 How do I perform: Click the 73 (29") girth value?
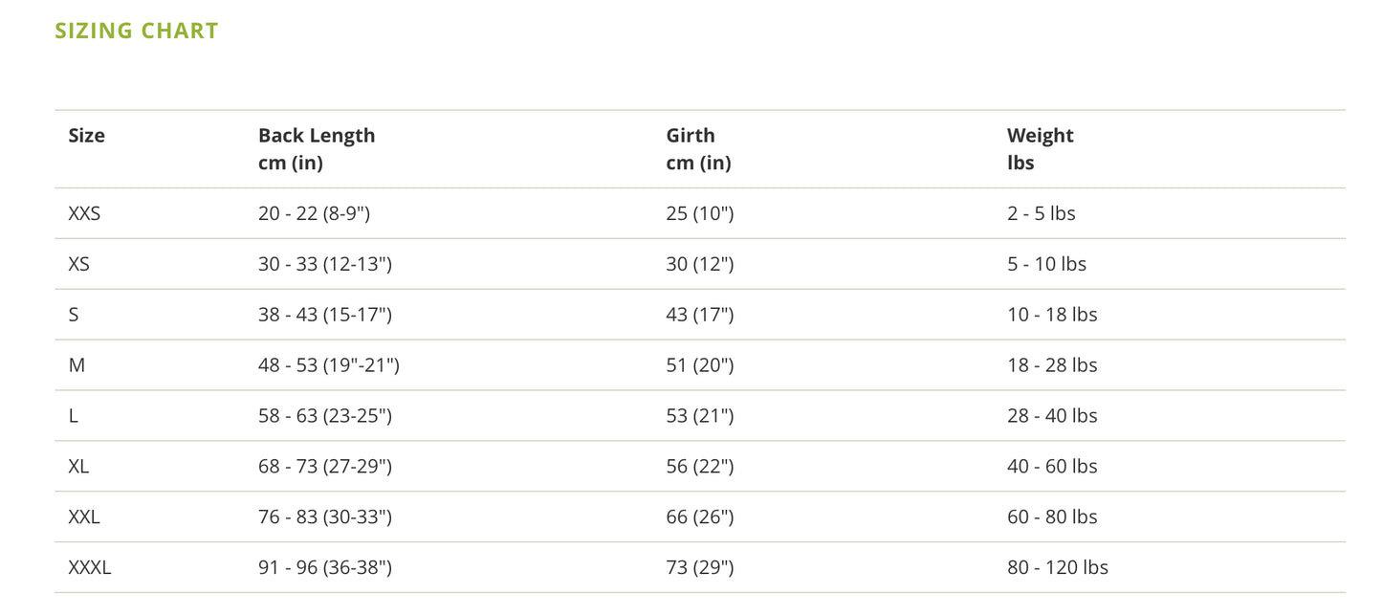(699, 568)
